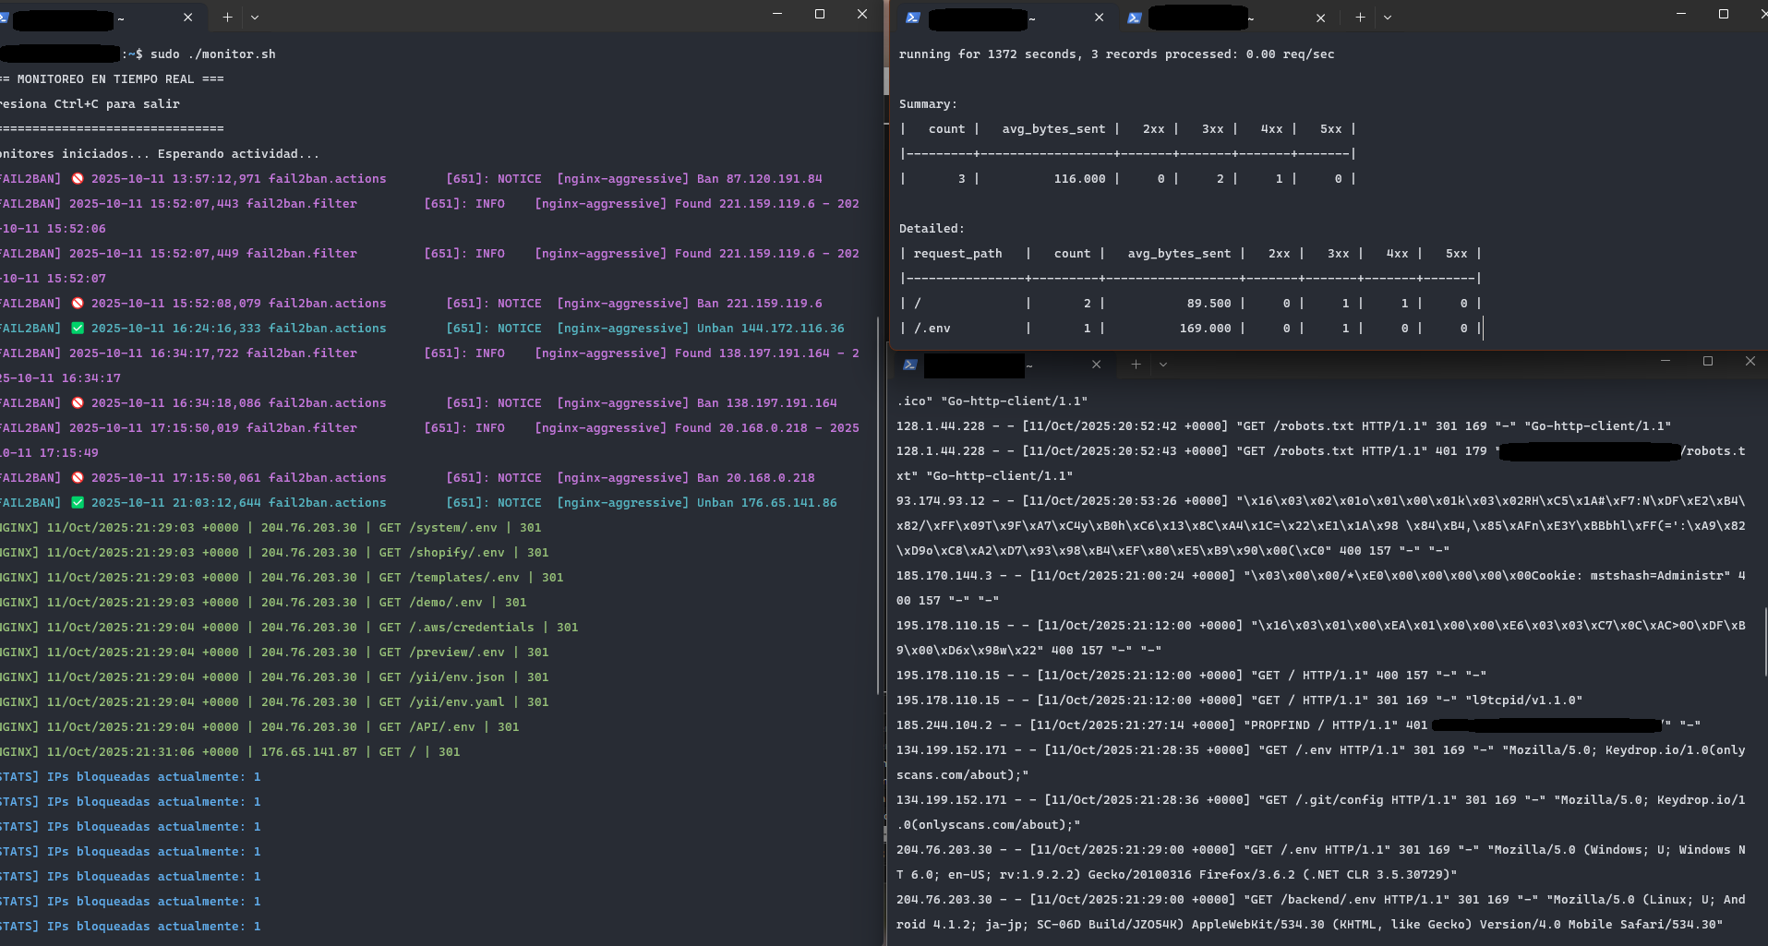Click the 'Summary:' label in the top-right terminal

[x=928, y=103]
